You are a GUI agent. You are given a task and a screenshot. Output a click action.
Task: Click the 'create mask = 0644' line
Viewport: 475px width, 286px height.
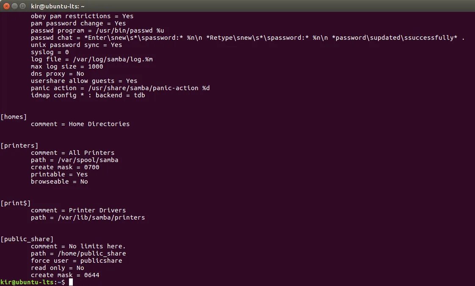65,275
